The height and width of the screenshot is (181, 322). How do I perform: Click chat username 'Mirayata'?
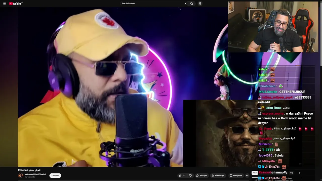pos(268,161)
